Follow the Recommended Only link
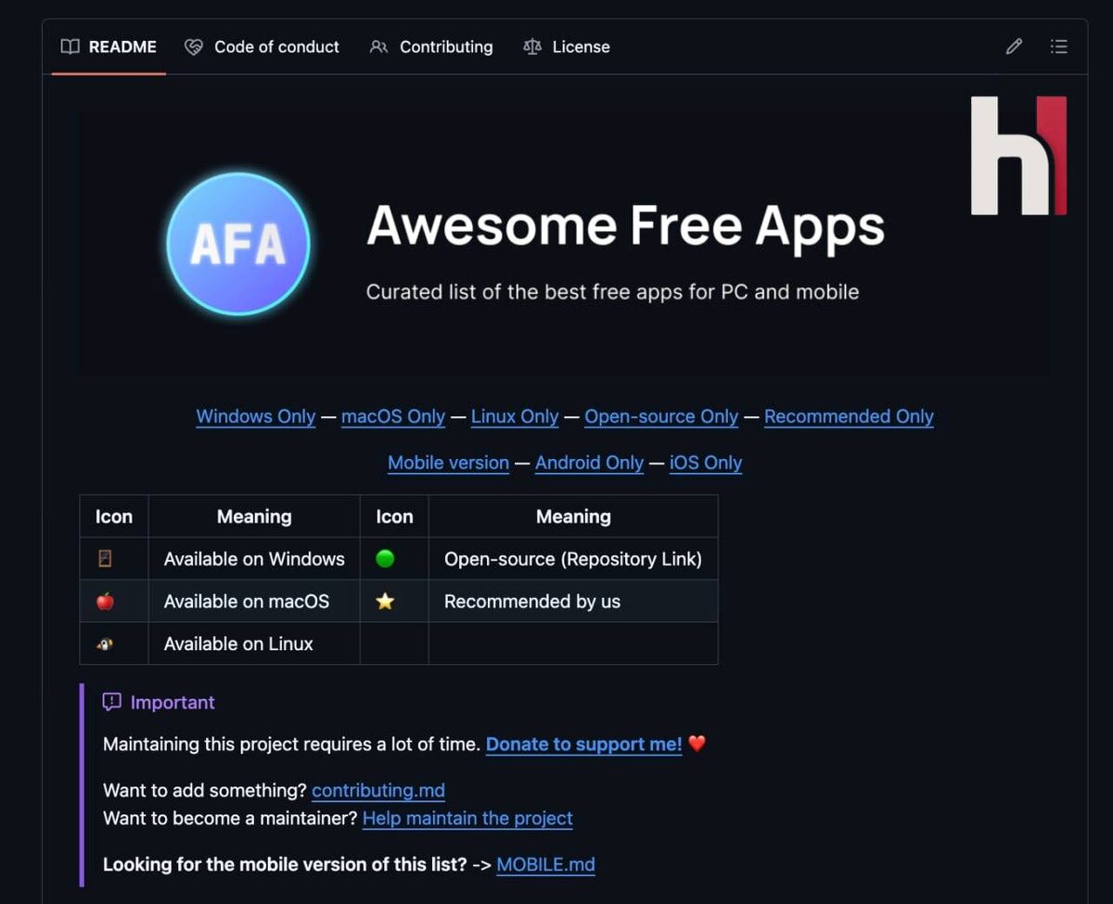Screen dimensions: 1113x904 coord(849,416)
